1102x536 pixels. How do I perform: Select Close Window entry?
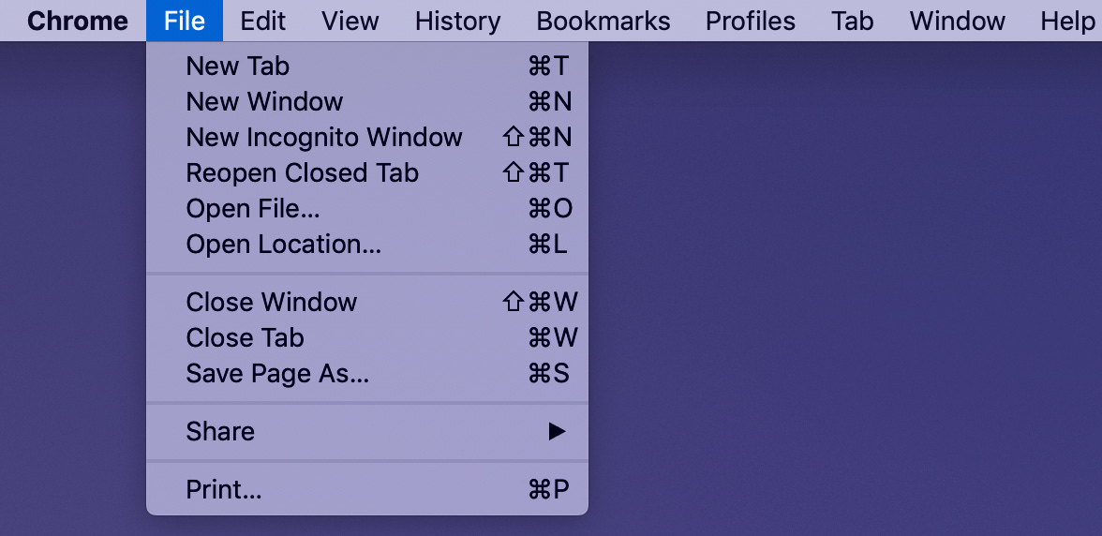pyautogui.click(x=367, y=302)
